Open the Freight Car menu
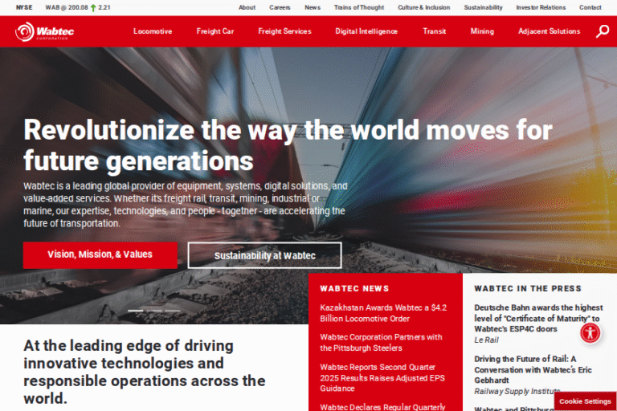The height and width of the screenshot is (411, 617). tap(215, 31)
